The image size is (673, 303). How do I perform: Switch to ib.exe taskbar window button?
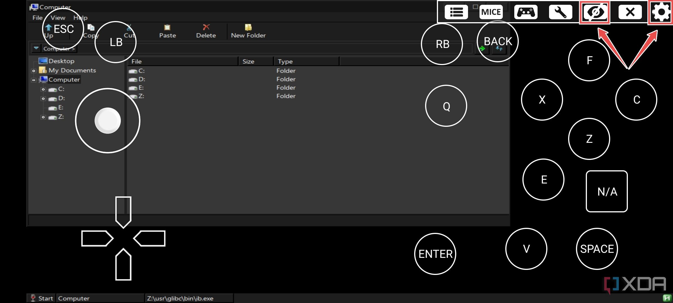(189, 298)
